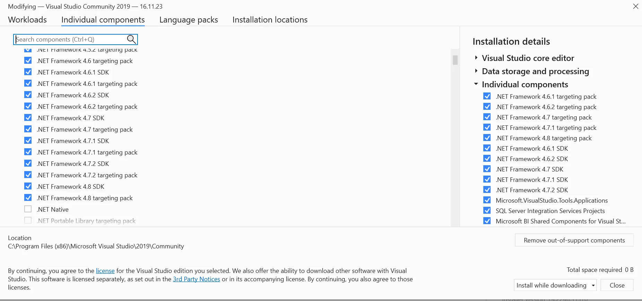The image size is (642, 301).
Task: Click the Close button
Action: tap(617, 285)
